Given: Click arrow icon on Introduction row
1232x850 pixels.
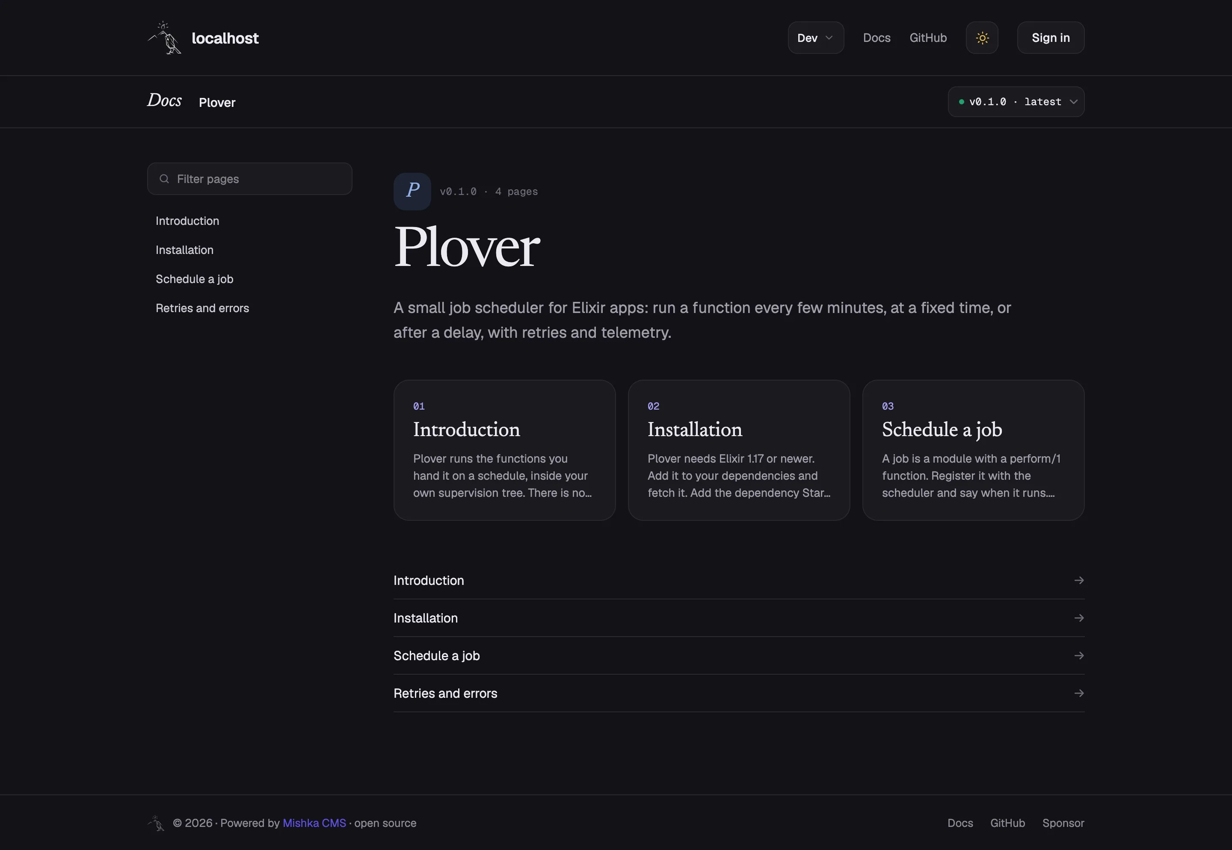Looking at the screenshot, I should coord(1078,581).
